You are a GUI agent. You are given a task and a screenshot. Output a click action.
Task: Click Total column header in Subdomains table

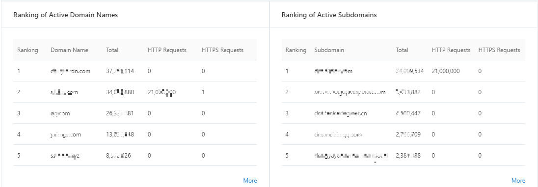pyautogui.click(x=402, y=50)
